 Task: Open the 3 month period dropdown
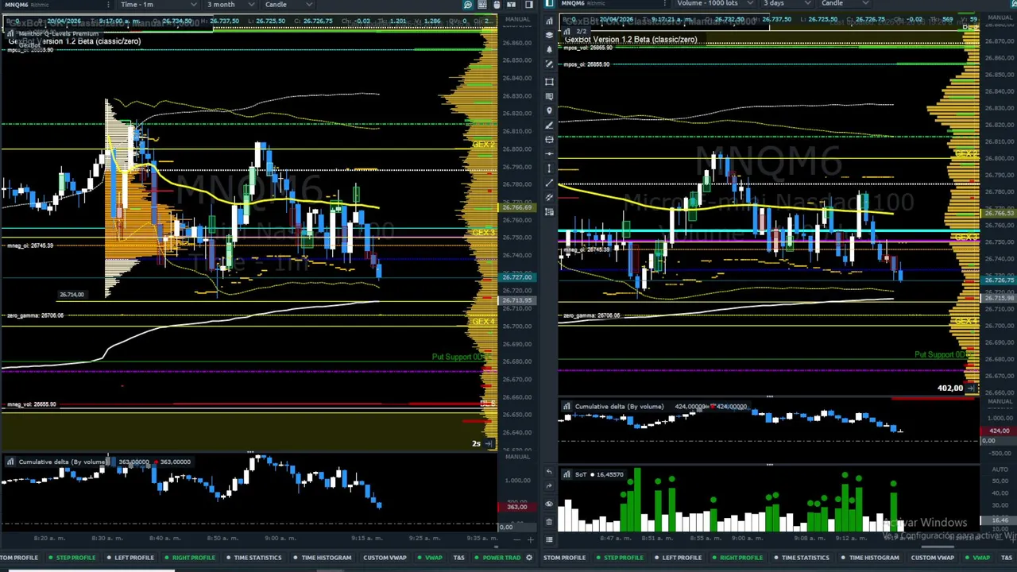tap(230, 5)
